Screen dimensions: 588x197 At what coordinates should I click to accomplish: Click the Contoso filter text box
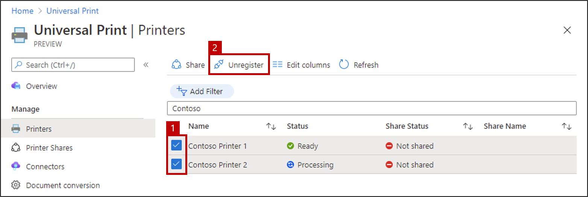point(371,108)
